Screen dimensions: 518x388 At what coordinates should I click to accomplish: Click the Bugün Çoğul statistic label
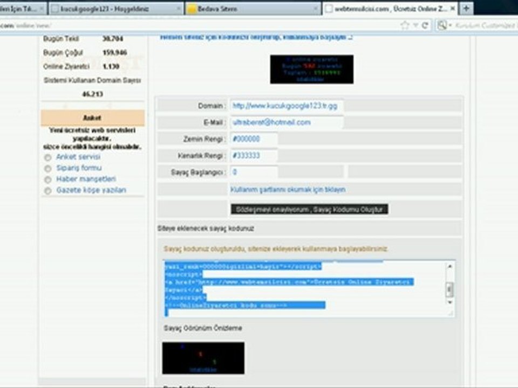tap(63, 52)
